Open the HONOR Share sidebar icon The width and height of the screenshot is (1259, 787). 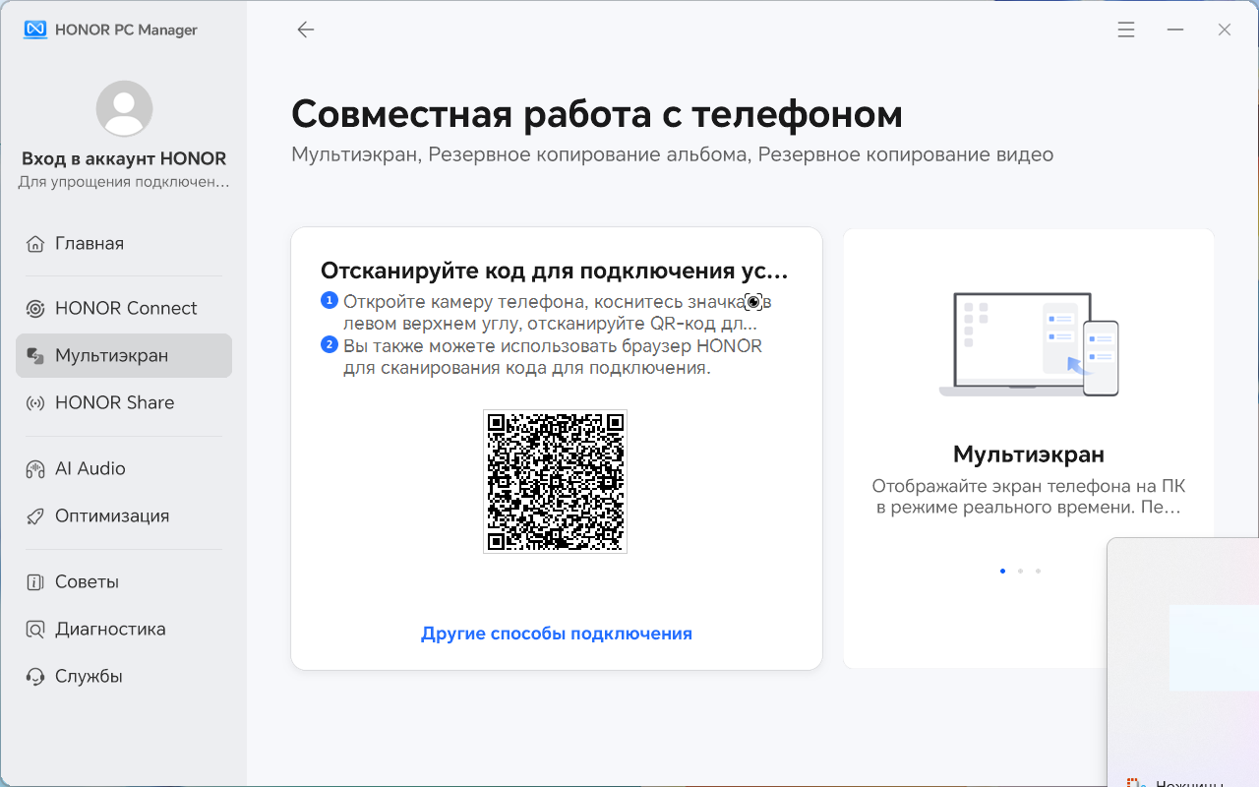(x=35, y=403)
